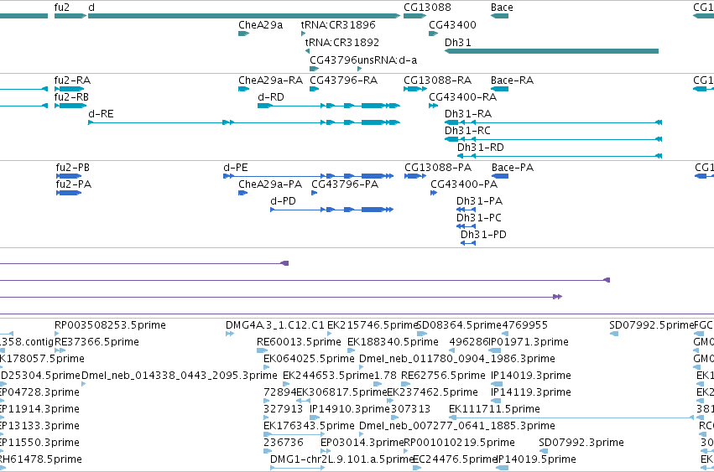Click Dmel_neb_014338_0443_2095.3prime label
The image size is (714, 472).
(180, 376)
